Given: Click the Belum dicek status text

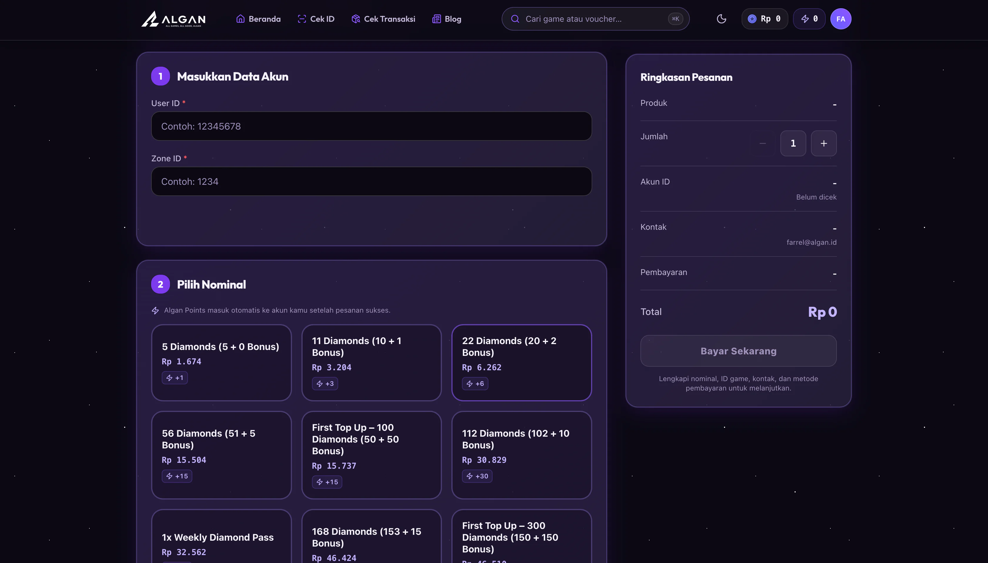Looking at the screenshot, I should pos(816,197).
